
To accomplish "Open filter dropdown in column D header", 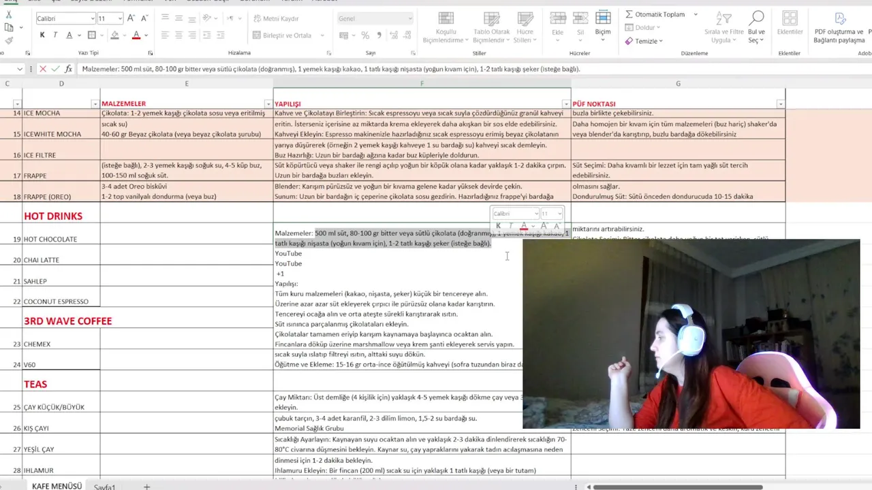I will pyautogui.click(x=95, y=104).
